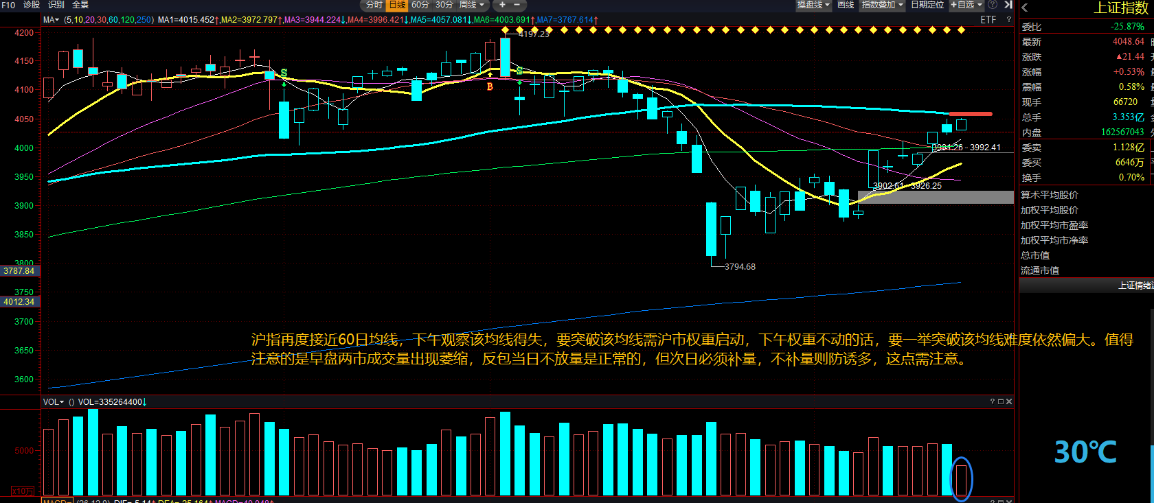
Task: Open the 周线 period dropdown
Action: tap(471, 5)
